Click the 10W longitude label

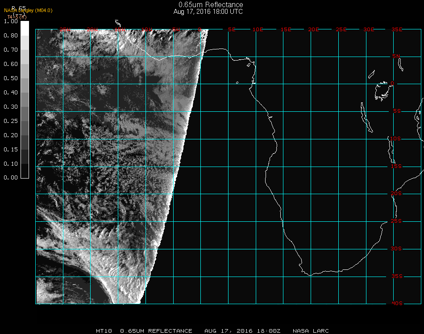147,29
